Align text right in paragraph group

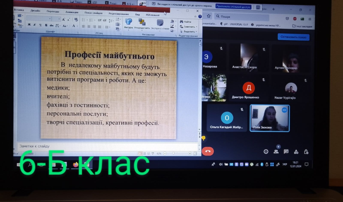[94, 27]
